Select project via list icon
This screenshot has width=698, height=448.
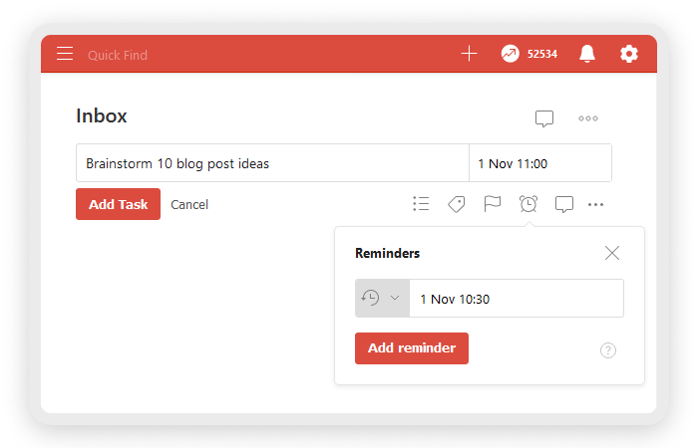(421, 204)
